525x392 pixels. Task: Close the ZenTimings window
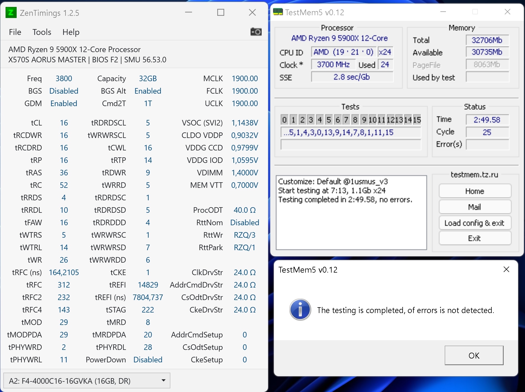point(252,12)
